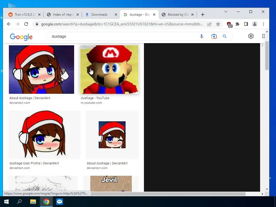The height and width of the screenshot is (207, 276).
Task: Go to Google home via the logo
Action: [21, 37]
